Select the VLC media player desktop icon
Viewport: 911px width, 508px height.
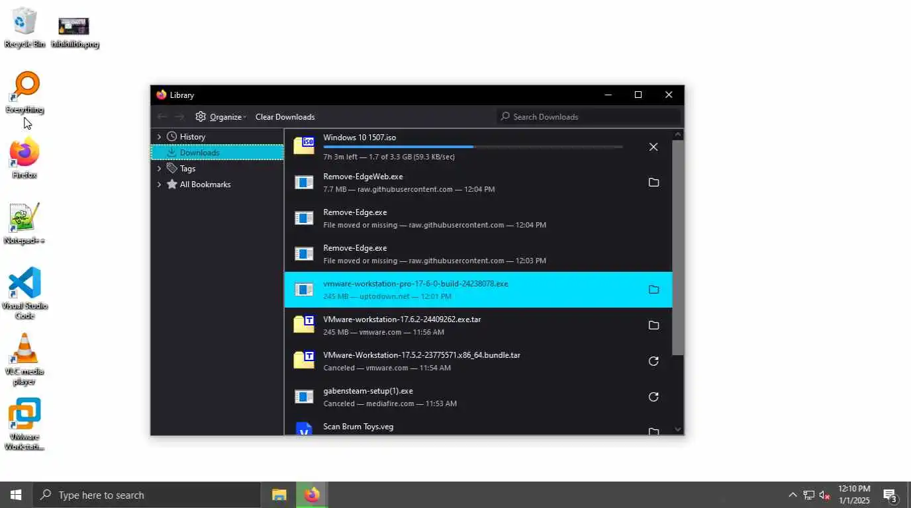(24, 359)
